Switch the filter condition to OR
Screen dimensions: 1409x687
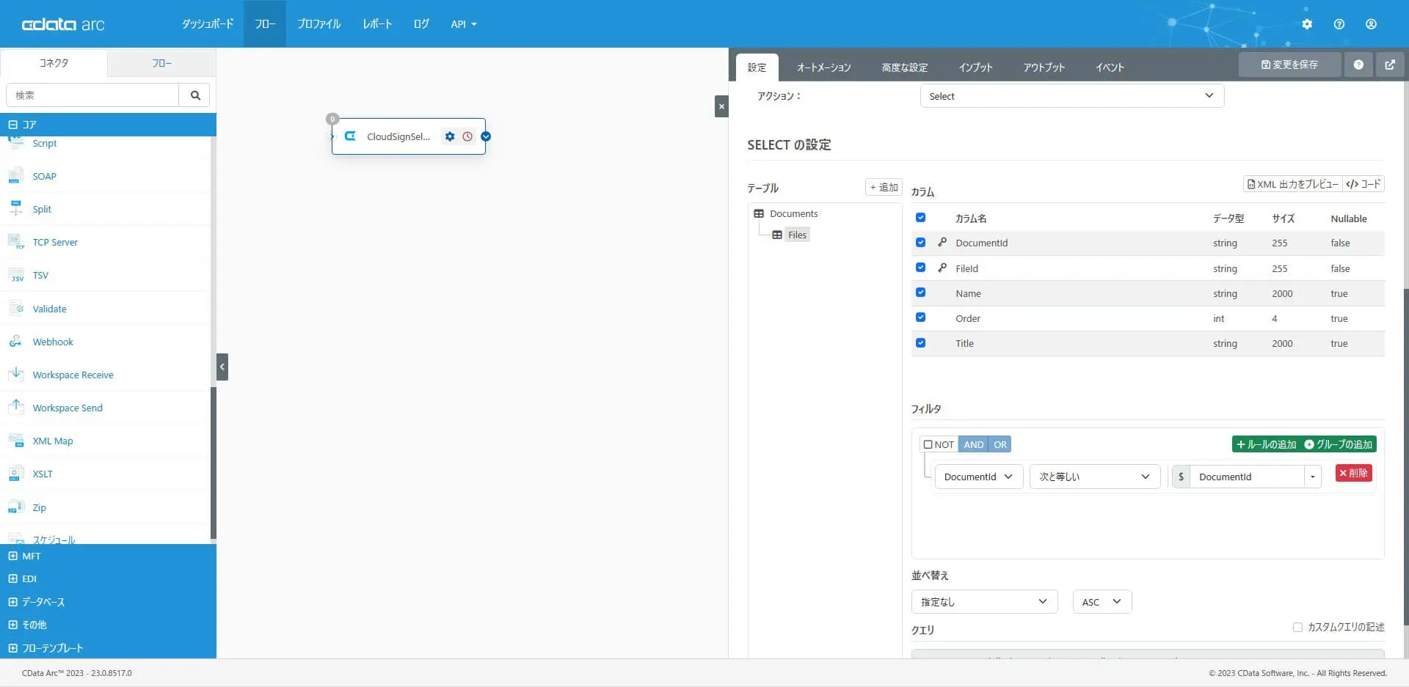(x=1000, y=444)
